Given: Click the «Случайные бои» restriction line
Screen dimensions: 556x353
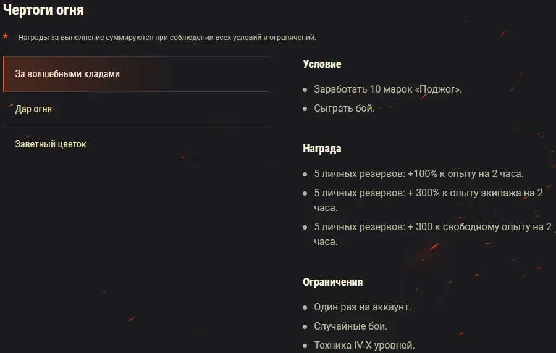Looking at the screenshot, I should click(x=350, y=326).
